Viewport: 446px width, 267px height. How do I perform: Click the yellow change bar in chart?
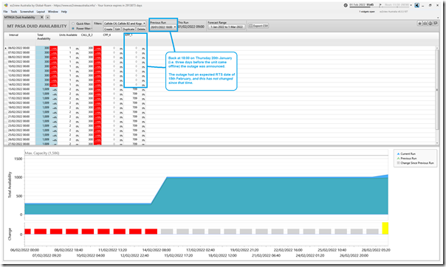(x=385, y=228)
